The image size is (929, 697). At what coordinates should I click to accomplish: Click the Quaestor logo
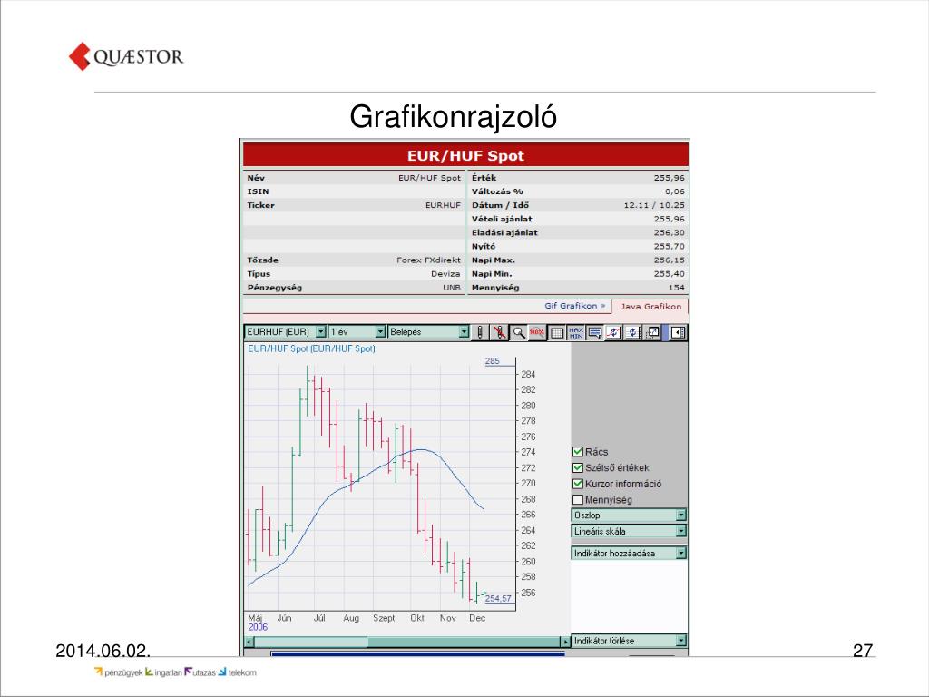coord(126,56)
